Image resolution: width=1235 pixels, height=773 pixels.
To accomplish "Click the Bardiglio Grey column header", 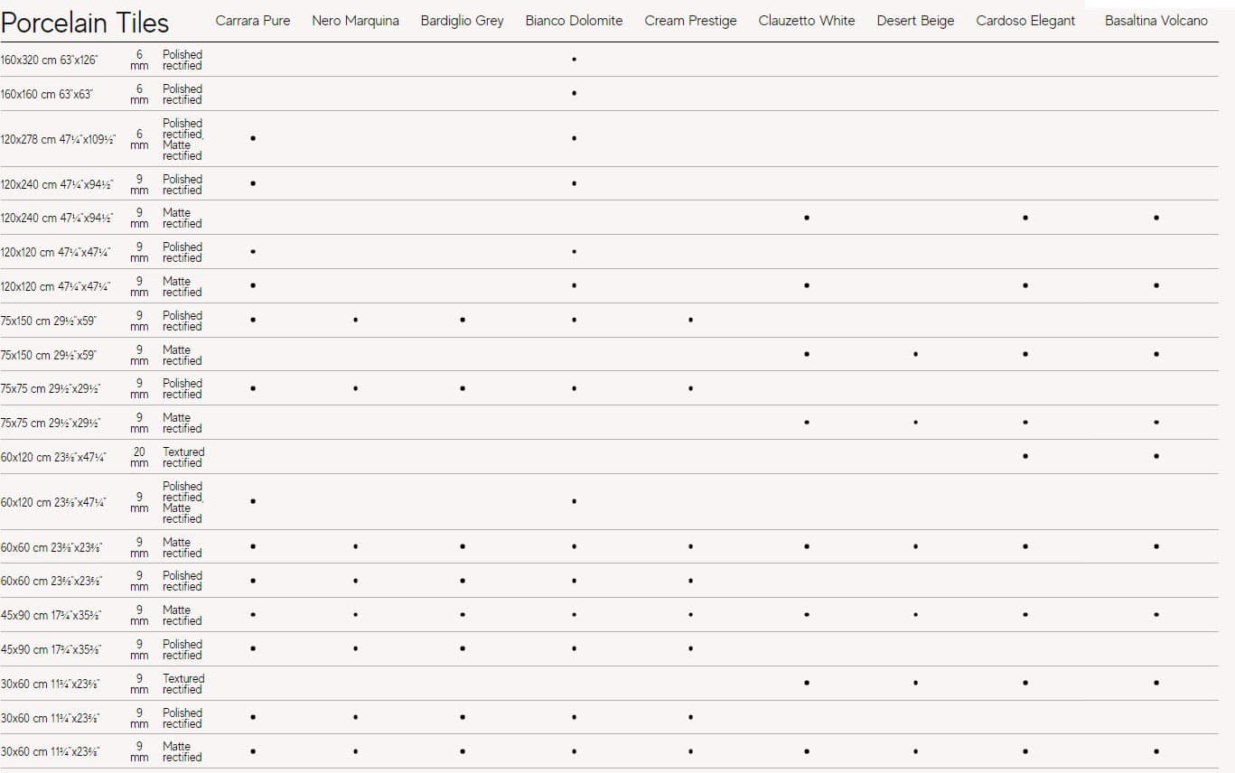I will tap(462, 21).
